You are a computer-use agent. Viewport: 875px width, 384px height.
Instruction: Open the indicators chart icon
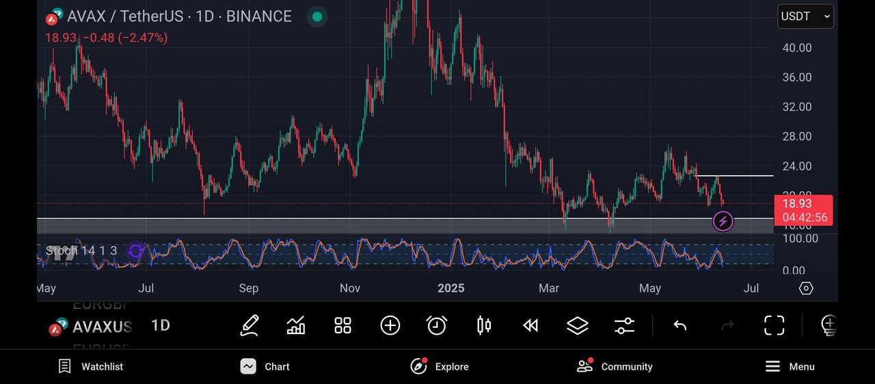coord(296,325)
